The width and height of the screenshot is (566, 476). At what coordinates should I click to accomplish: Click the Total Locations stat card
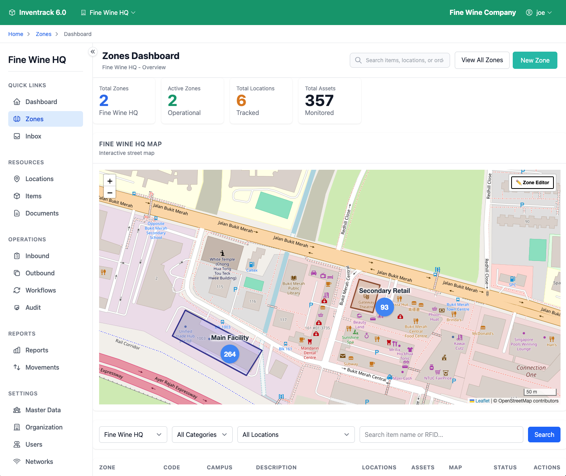pyautogui.click(x=261, y=101)
